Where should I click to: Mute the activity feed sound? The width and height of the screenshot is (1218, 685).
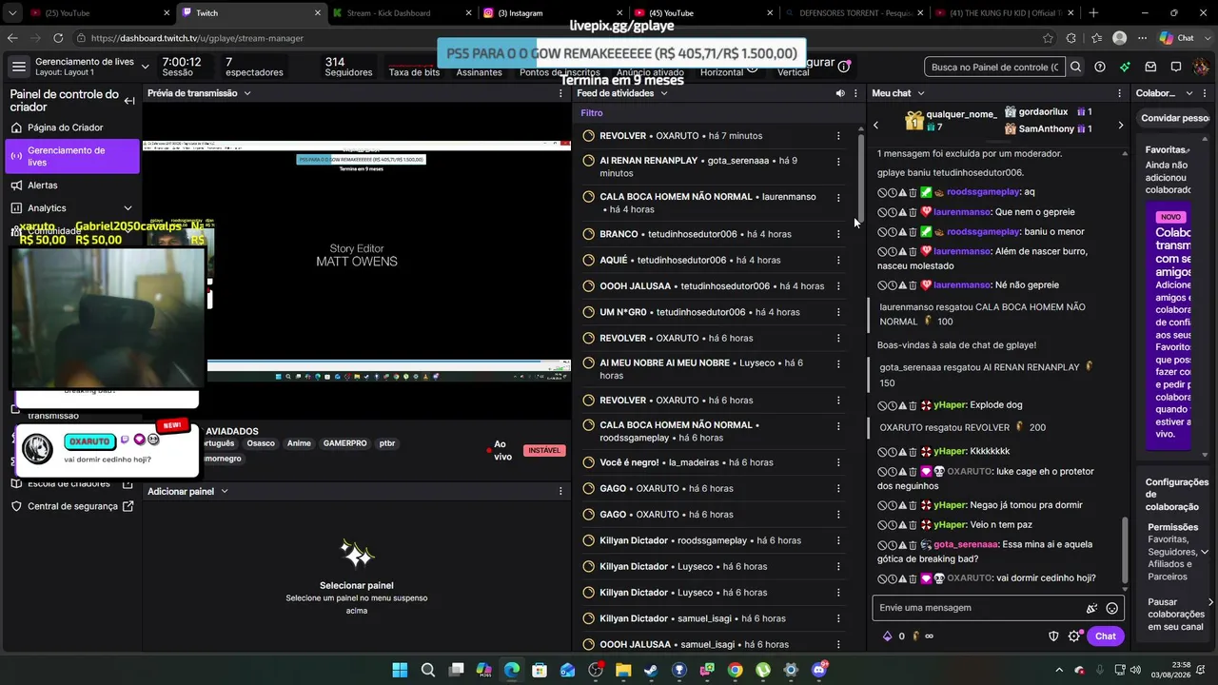(839, 93)
